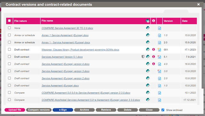Screen dimensions: 205x116
Task: Click cloud icon in Services Agreement Version 5.1 row
Action: pyautogui.click(x=148, y=57)
